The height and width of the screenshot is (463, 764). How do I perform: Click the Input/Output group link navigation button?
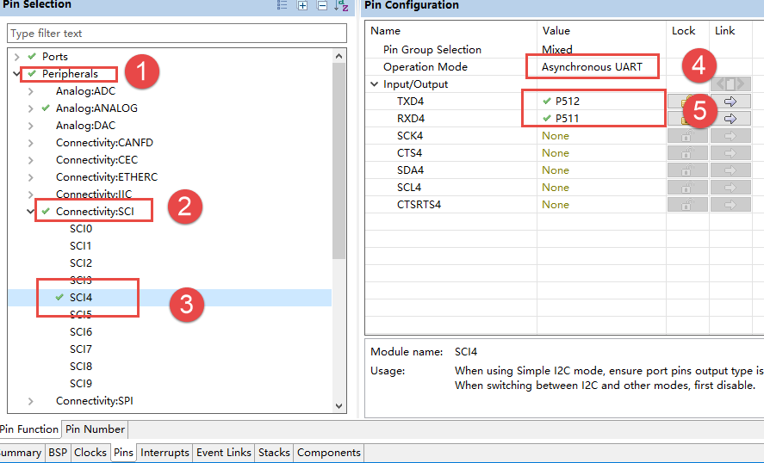[730, 83]
